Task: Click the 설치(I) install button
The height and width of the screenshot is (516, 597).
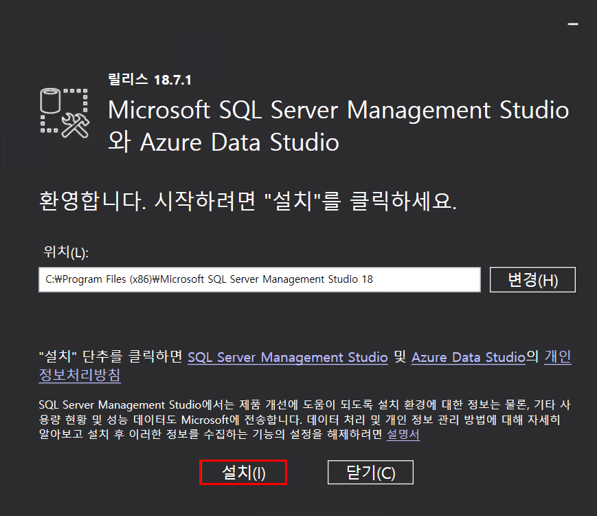Action: 243,473
